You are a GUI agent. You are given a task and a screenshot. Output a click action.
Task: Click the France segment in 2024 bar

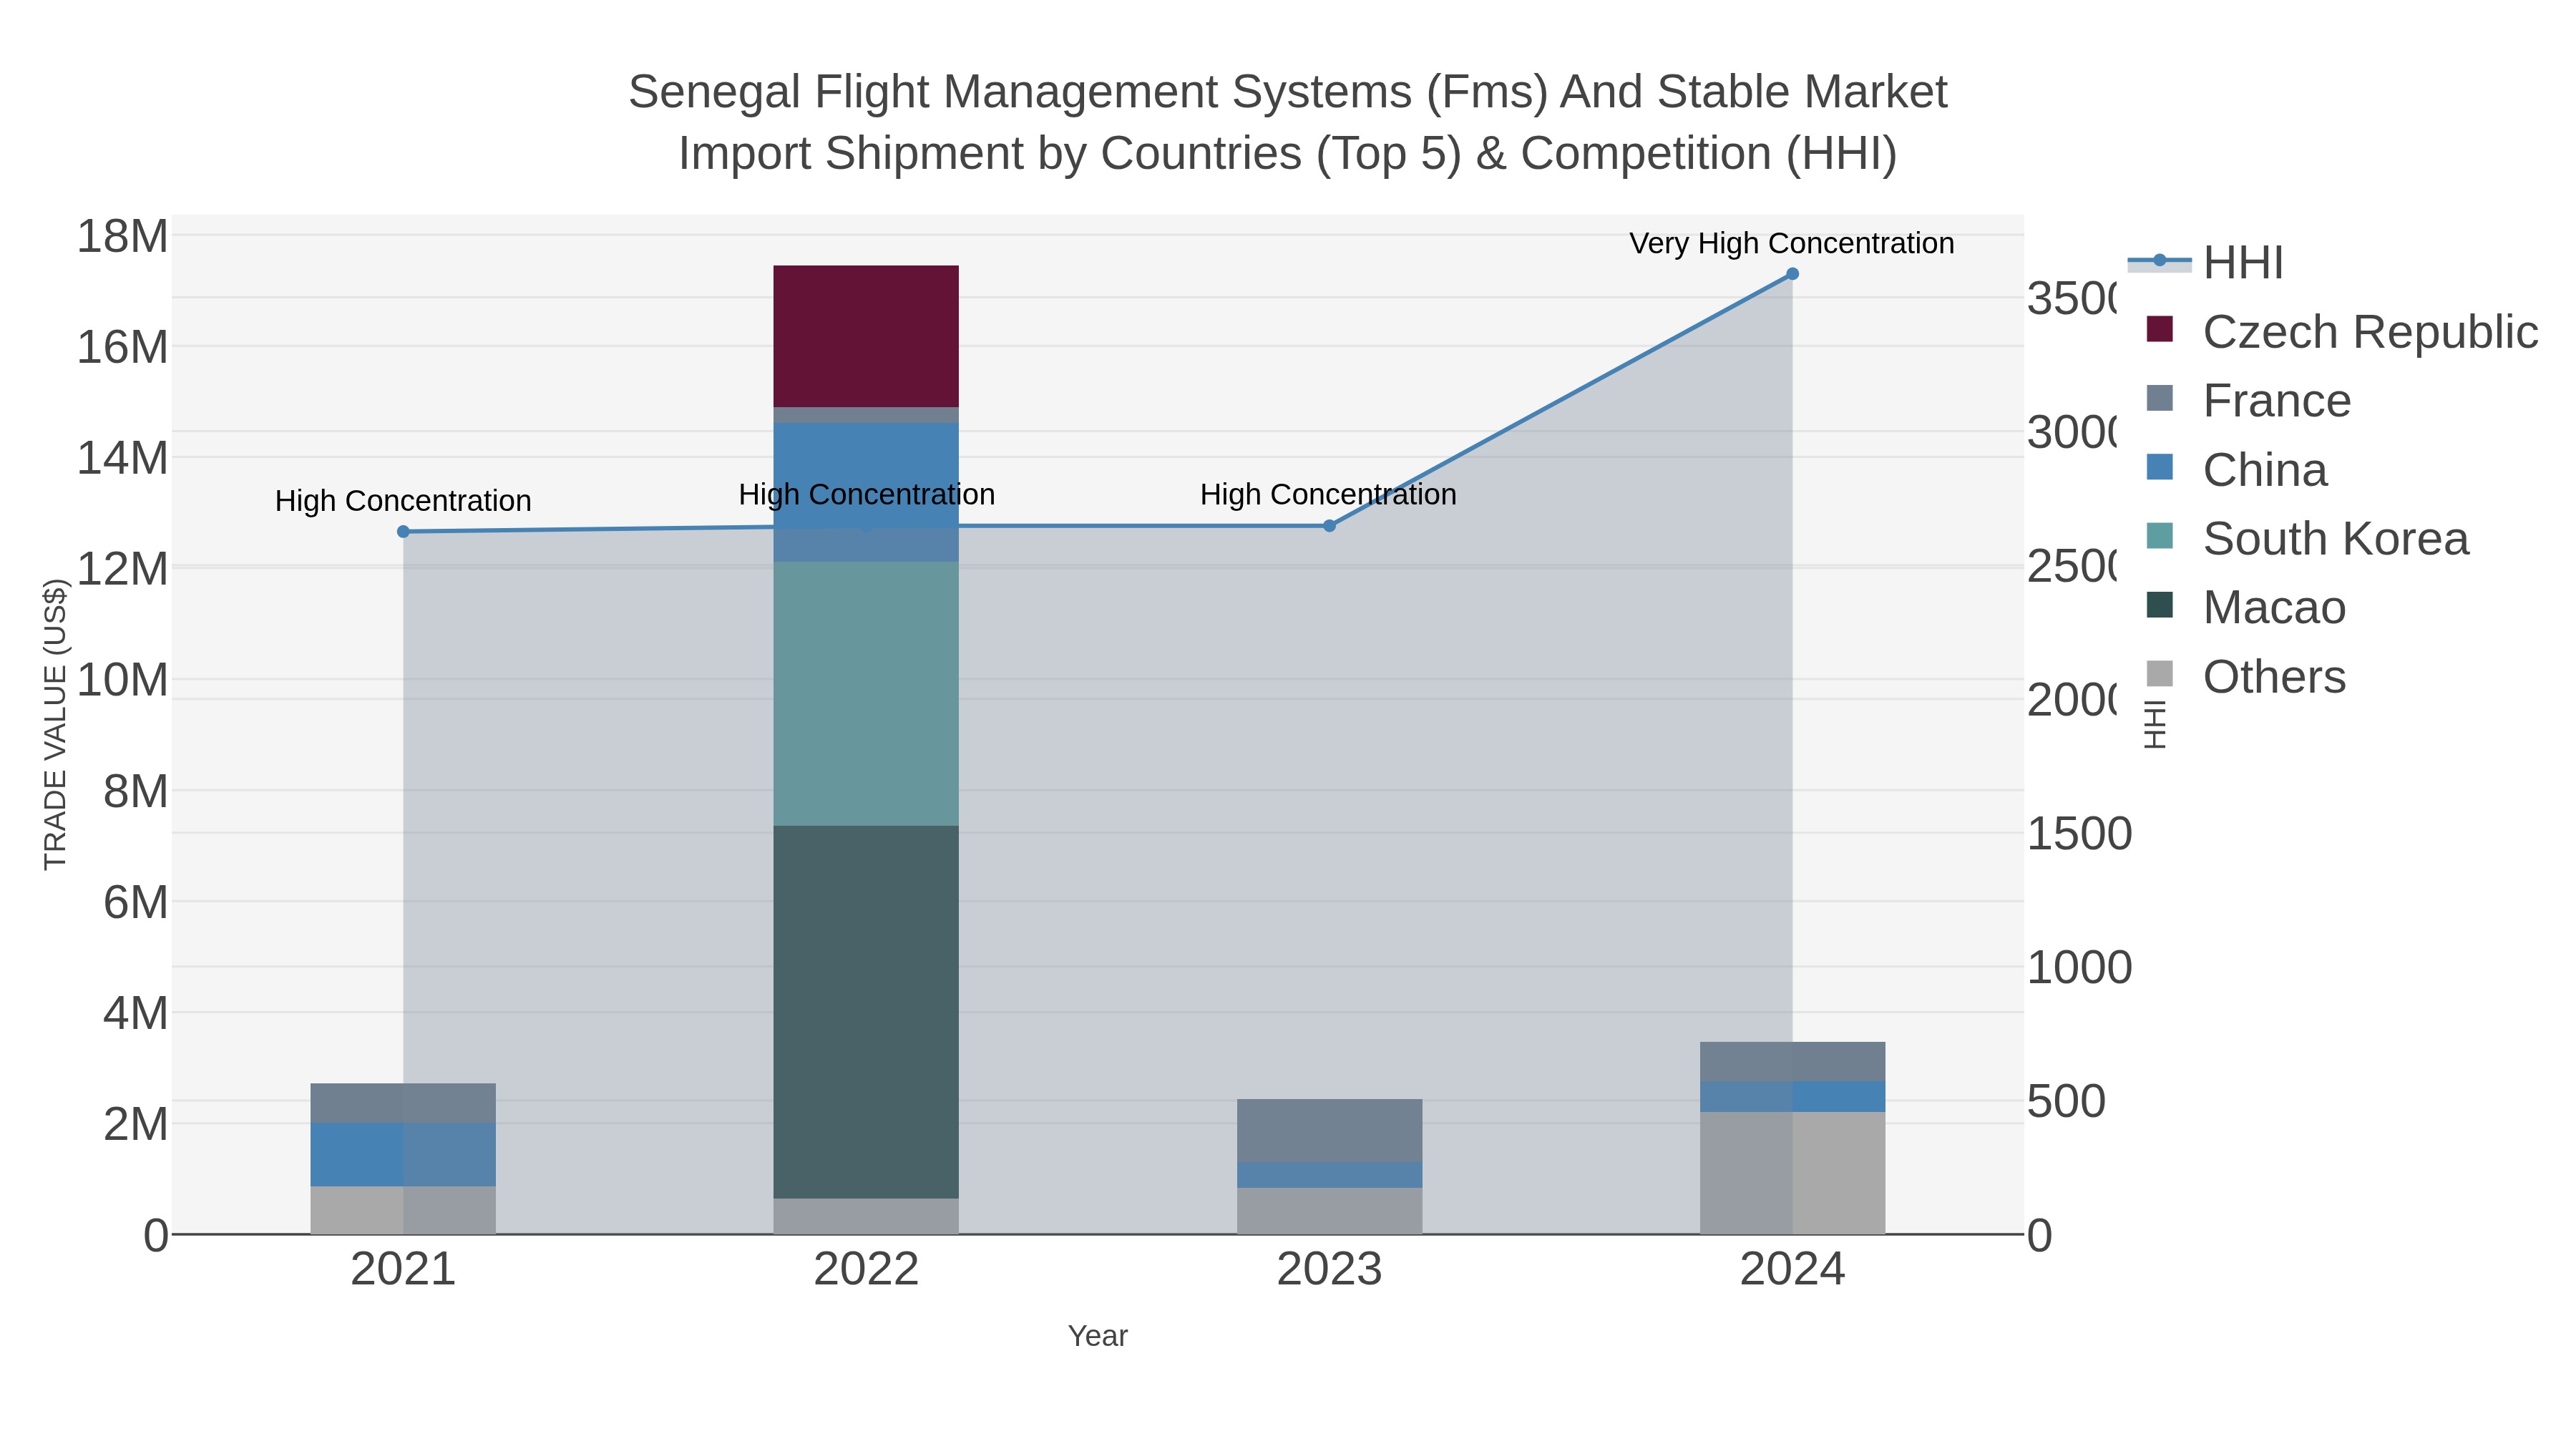click(x=1792, y=1062)
